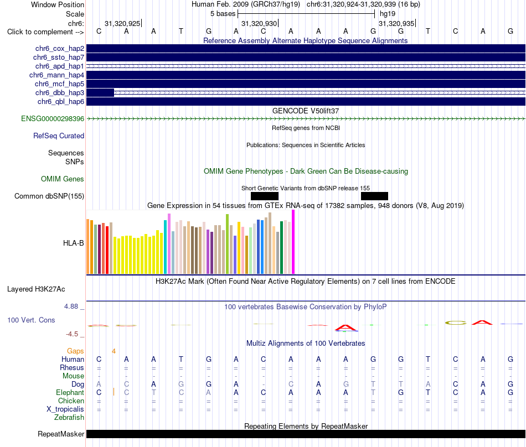Open Repeating Elements by RepeatMasker title
This screenshot has width=526, height=447.
[306, 426]
